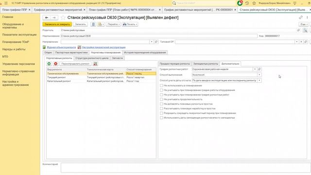This screenshot has height=175, width=311.
Task: Open the Перейти dropdown button
Action: coord(113,24)
